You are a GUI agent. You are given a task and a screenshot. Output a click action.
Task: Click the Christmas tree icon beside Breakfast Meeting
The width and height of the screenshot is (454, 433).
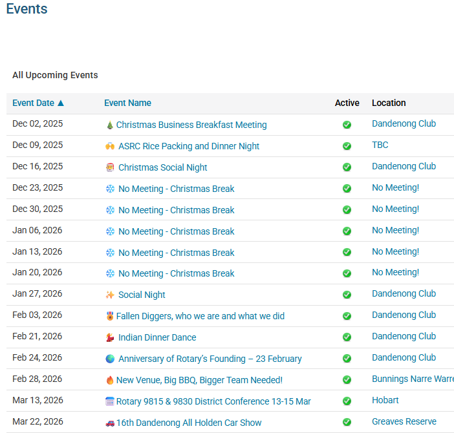point(110,125)
